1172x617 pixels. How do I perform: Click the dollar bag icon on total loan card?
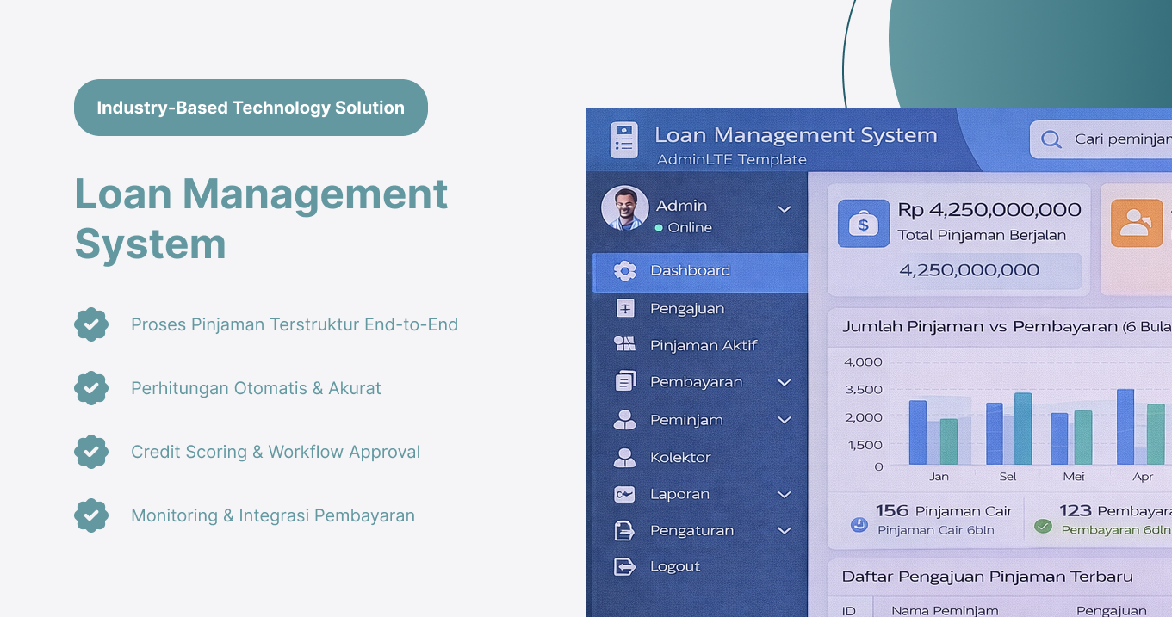(x=862, y=223)
